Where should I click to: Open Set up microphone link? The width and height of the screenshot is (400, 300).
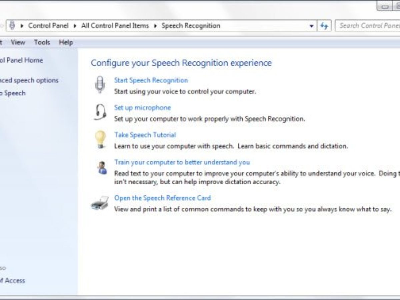click(142, 107)
